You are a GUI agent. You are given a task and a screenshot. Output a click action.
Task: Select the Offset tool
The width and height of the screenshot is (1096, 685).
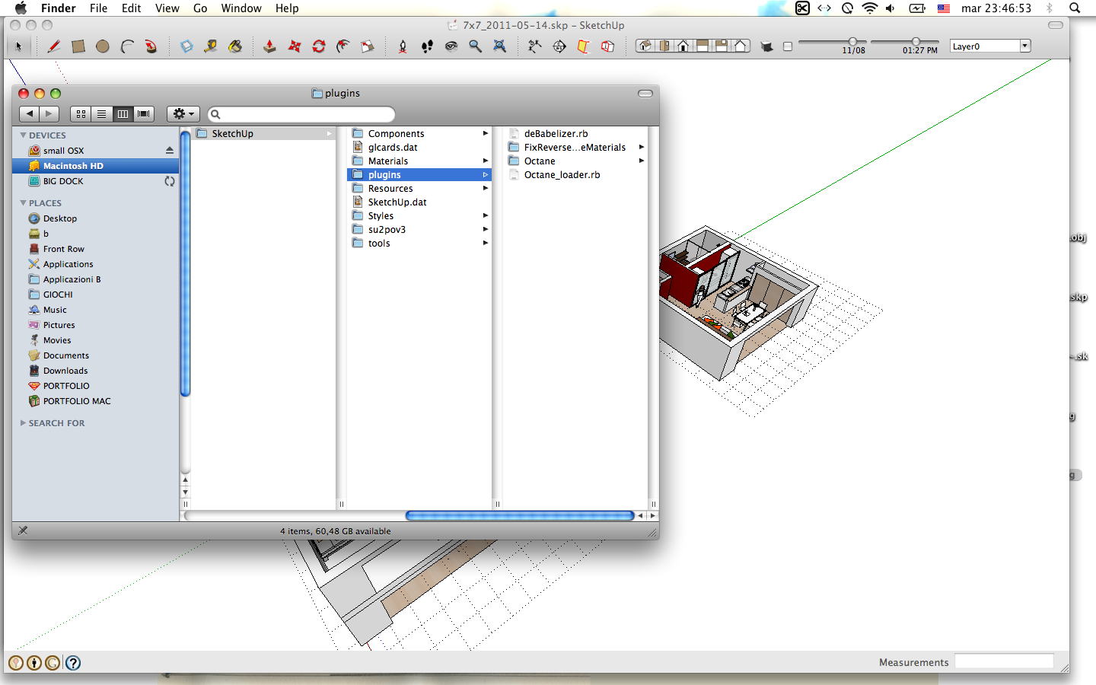[343, 46]
